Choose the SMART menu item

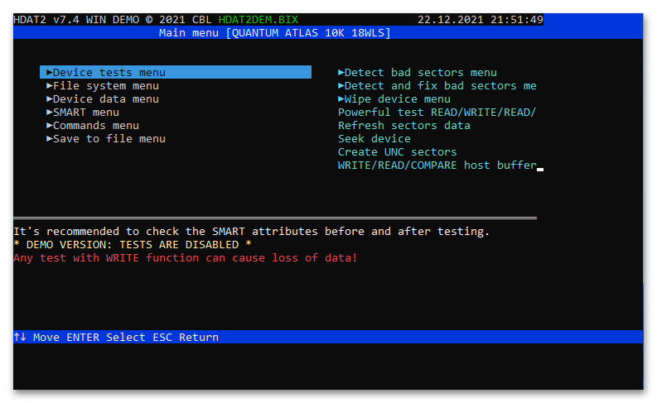83,113
